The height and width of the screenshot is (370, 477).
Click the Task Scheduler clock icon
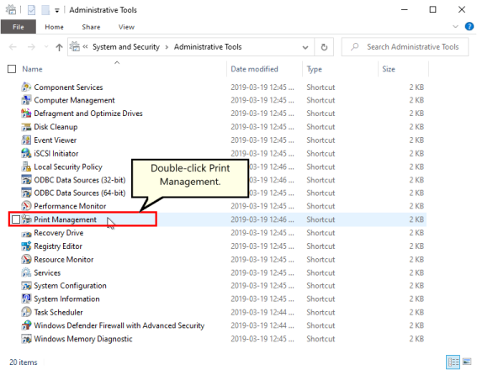click(26, 312)
